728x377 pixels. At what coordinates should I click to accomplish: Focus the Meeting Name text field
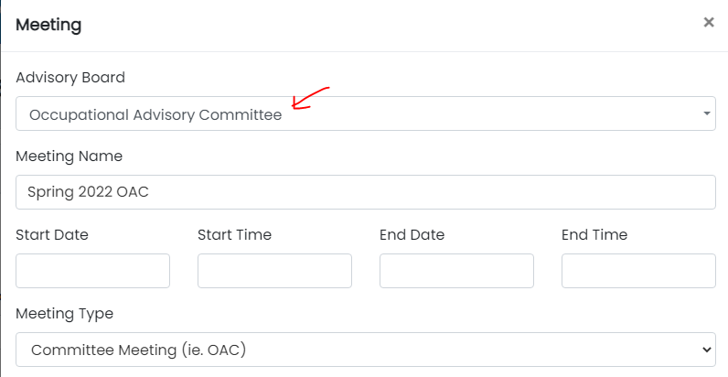365,192
